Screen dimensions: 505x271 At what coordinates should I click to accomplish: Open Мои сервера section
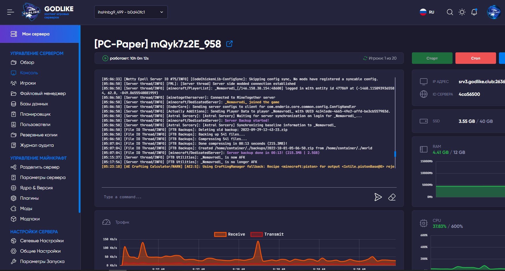tap(40, 34)
